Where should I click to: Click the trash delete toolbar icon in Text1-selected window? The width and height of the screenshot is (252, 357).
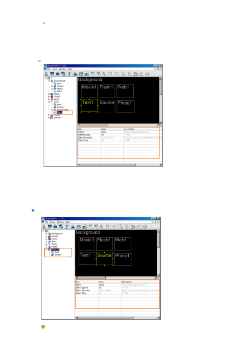110,74
